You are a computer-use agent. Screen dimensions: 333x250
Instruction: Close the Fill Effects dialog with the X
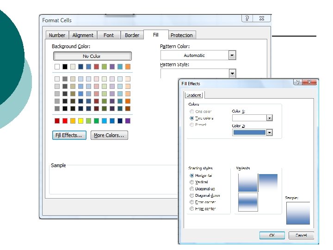click(309, 82)
